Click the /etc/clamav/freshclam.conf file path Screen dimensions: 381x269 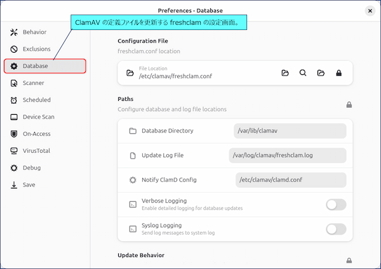(175, 76)
